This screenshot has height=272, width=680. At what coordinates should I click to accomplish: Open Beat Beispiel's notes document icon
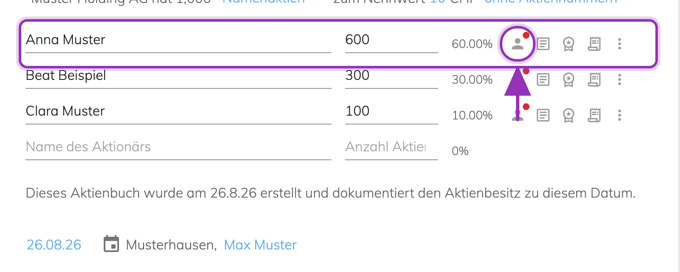tap(543, 79)
